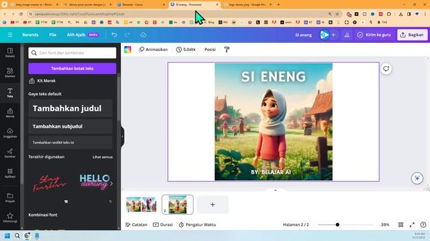The height and width of the screenshot is (241, 430).
Task: Open the magic assistant sparkle button
Action: click(417, 178)
